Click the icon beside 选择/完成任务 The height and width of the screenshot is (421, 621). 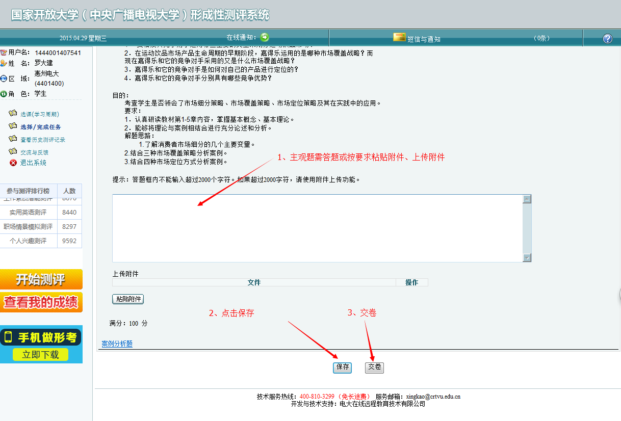click(13, 126)
